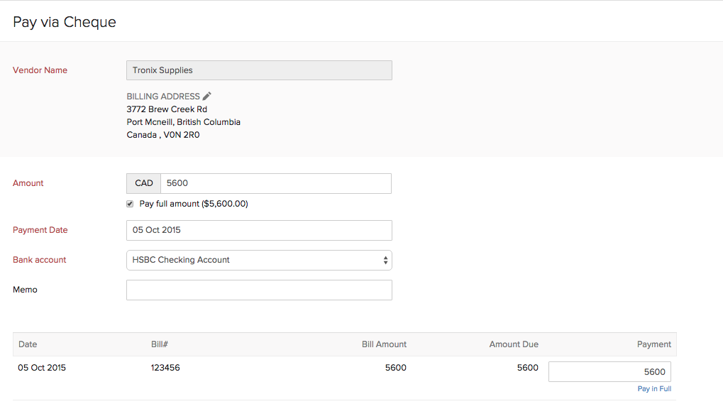Click the Date column header
This screenshot has width=723, height=404.
28,344
